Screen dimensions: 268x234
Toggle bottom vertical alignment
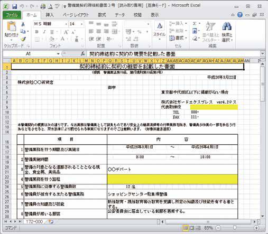(x=106, y=24)
